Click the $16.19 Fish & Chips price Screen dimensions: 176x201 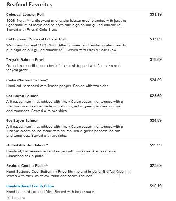coord(156,186)
